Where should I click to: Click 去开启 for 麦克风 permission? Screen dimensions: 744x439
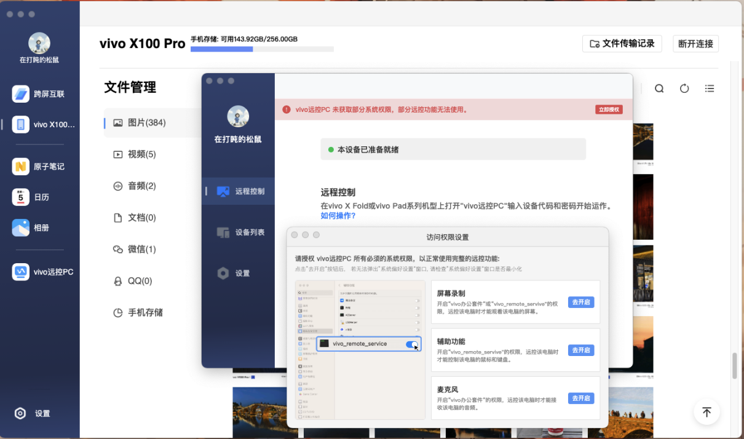click(x=581, y=398)
